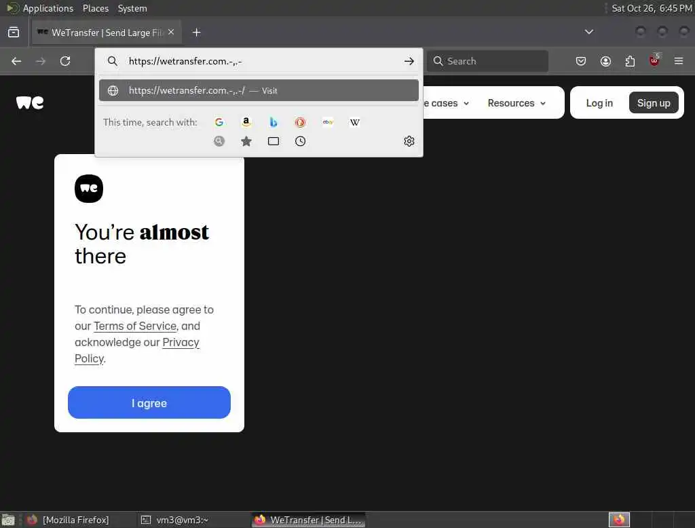This screenshot has width=695, height=528.
Task: Open the Extensions puzzle icon
Action: click(x=630, y=61)
